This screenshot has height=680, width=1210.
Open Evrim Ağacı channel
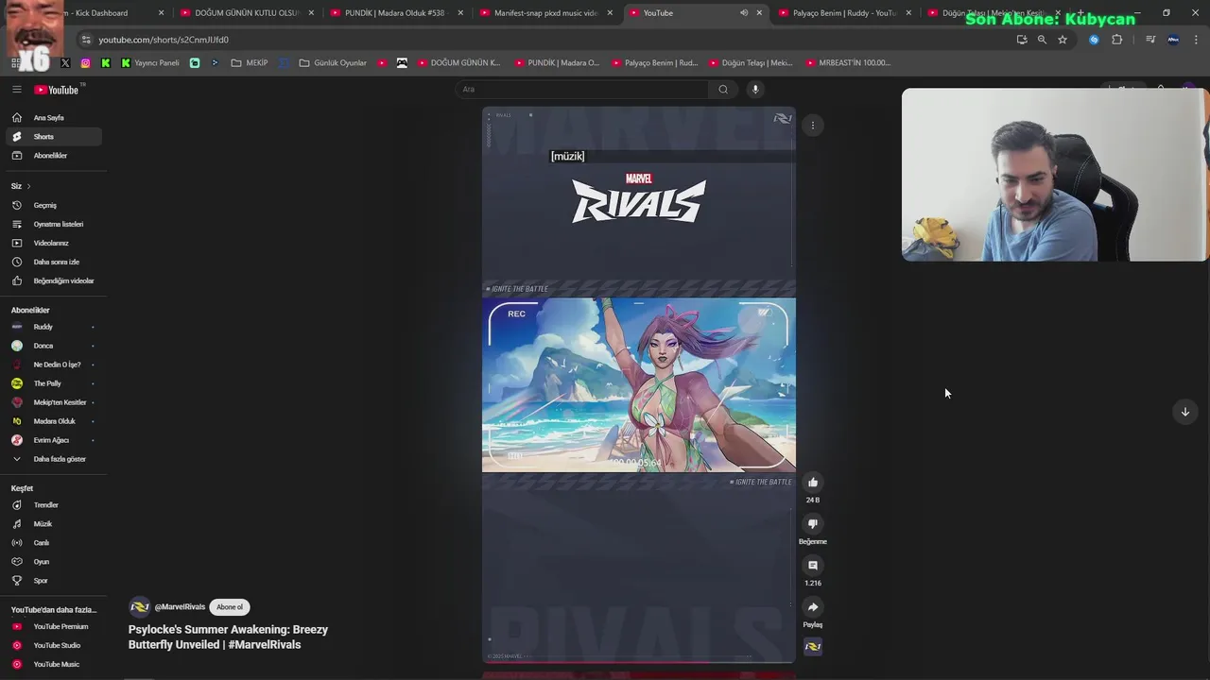tap(54, 440)
